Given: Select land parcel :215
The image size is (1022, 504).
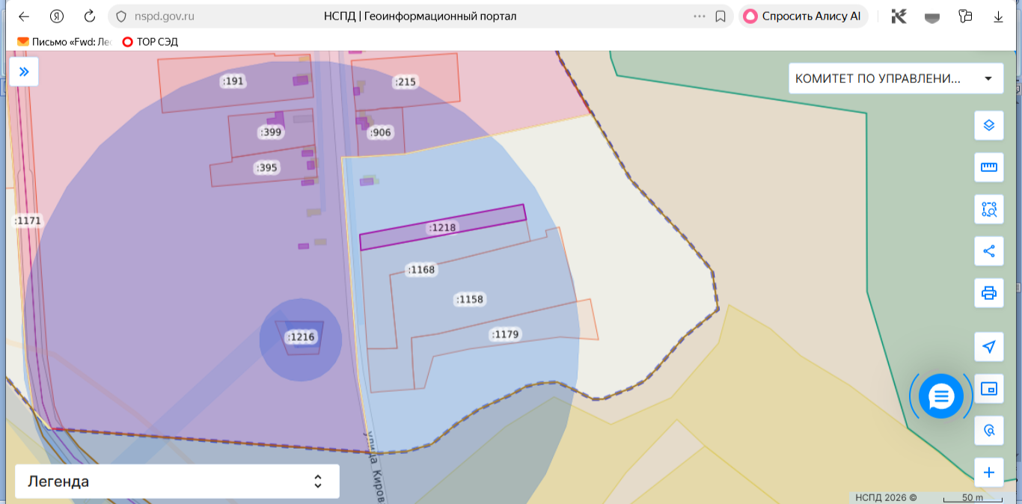Looking at the screenshot, I should click(405, 82).
